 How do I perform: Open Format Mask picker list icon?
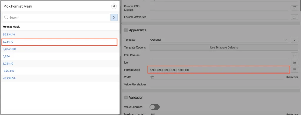[x=294, y=70]
